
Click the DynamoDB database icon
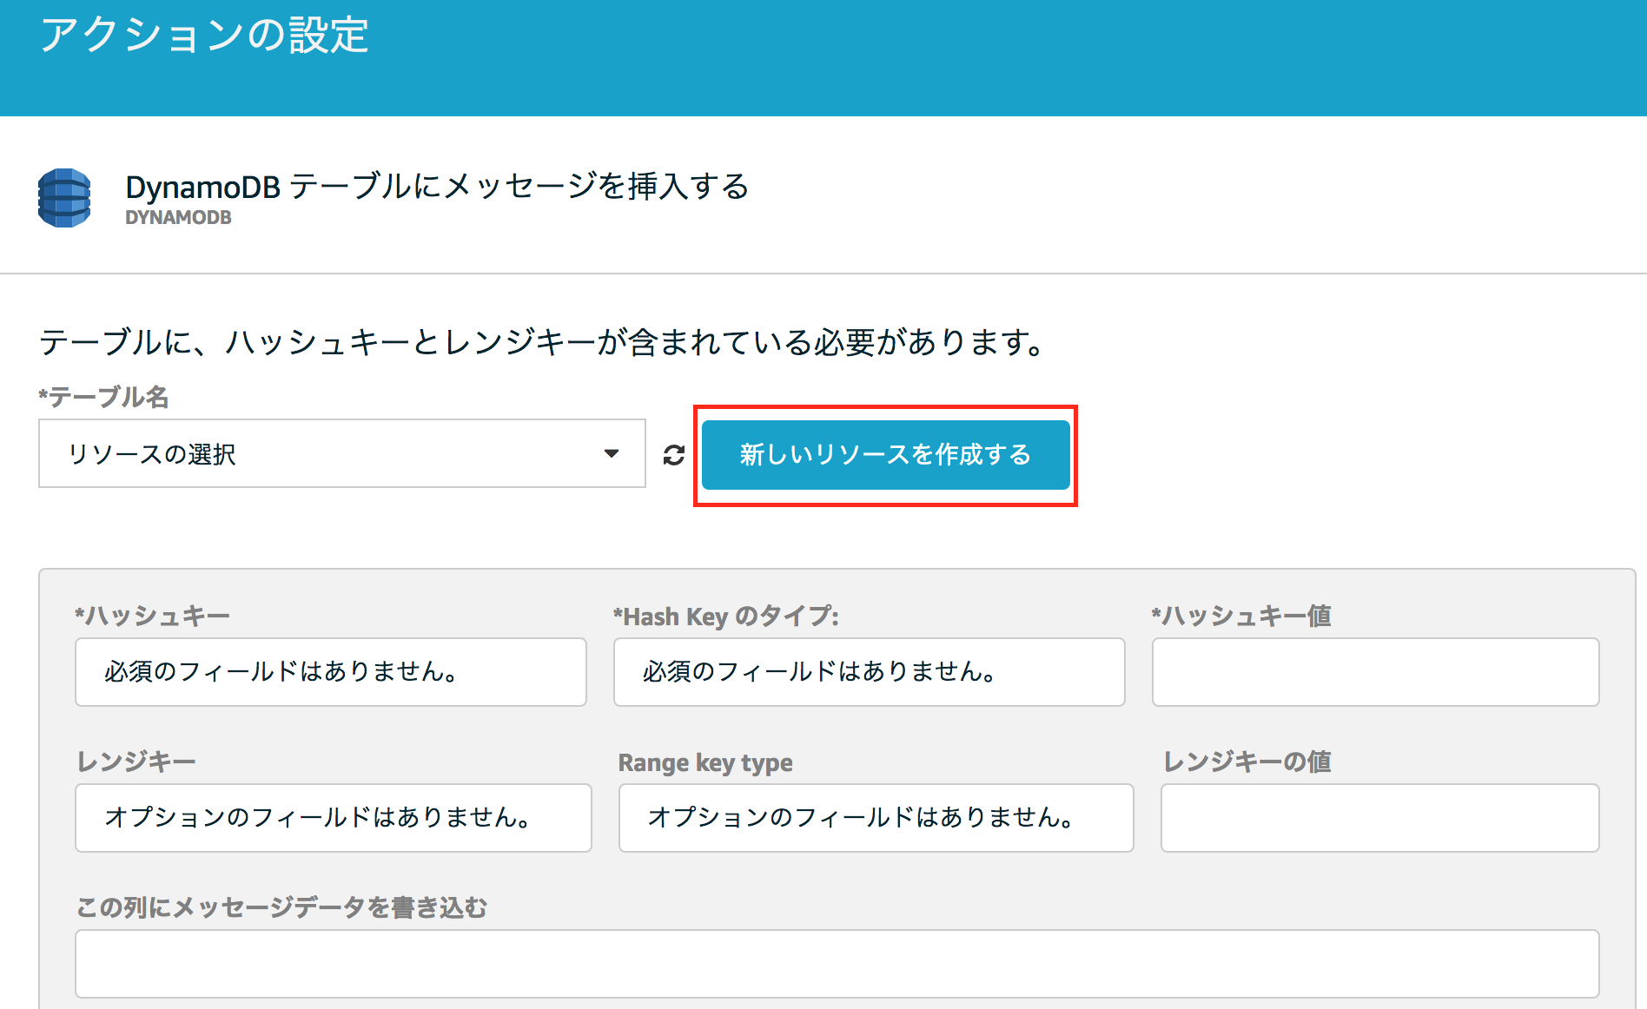click(x=64, y=198)
